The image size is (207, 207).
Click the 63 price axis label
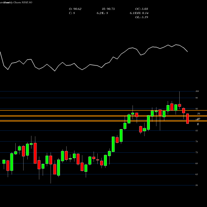(x=197, y=174)
